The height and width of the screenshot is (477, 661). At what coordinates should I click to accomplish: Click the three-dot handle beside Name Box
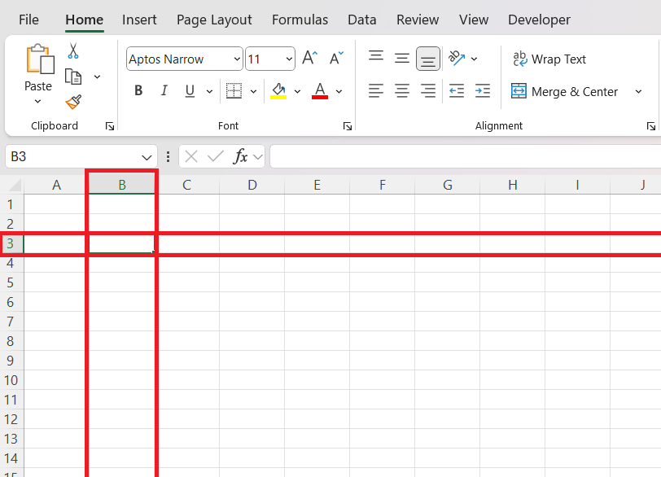tap(169, 157)
